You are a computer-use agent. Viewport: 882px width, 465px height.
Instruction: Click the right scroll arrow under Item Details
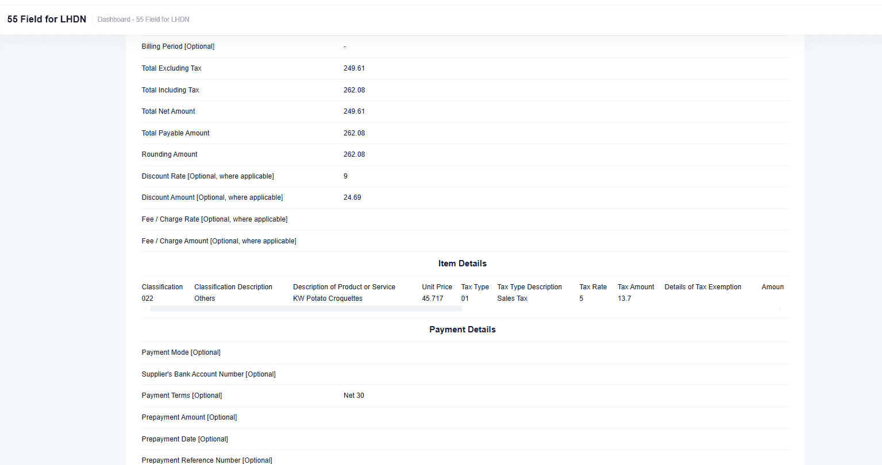pos(780,308)
